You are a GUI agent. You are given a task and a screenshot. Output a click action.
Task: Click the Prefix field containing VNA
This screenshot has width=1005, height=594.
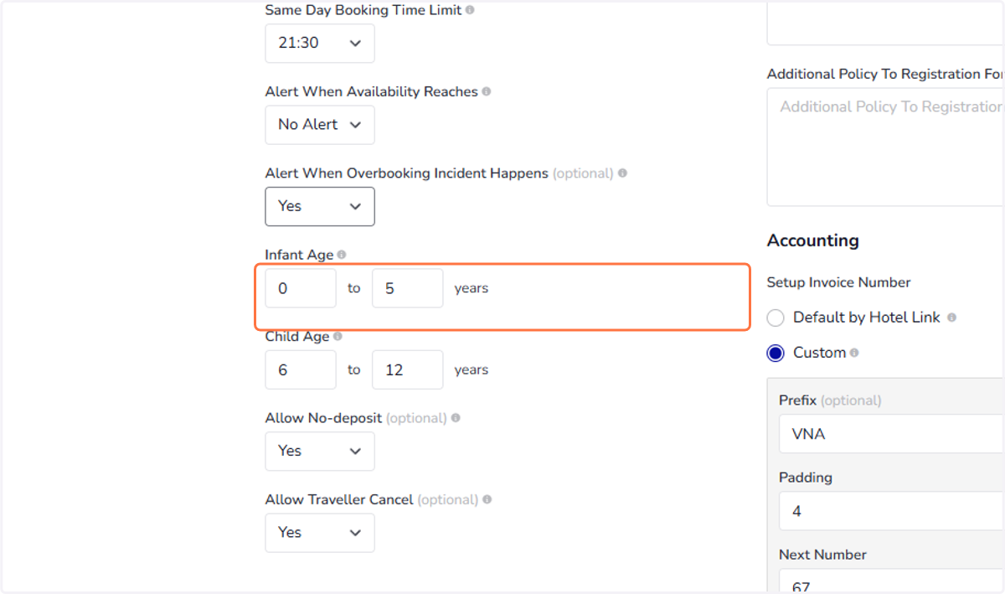pyautogui.click(x=892, y=434)
